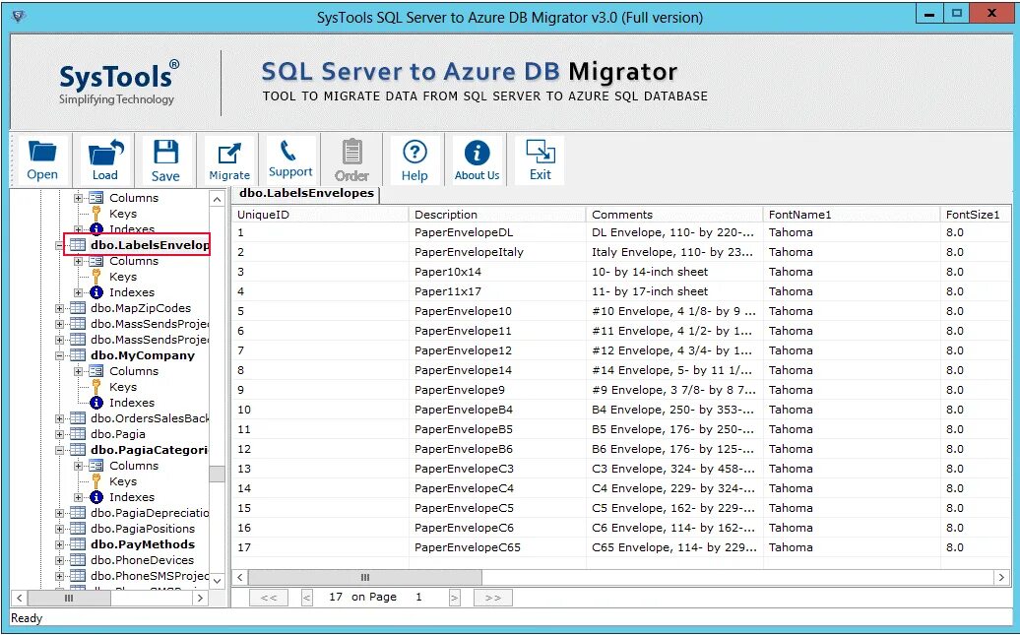Click the tree panel scroll down arrow
The image size is (1020, 635).
(218, 580)
